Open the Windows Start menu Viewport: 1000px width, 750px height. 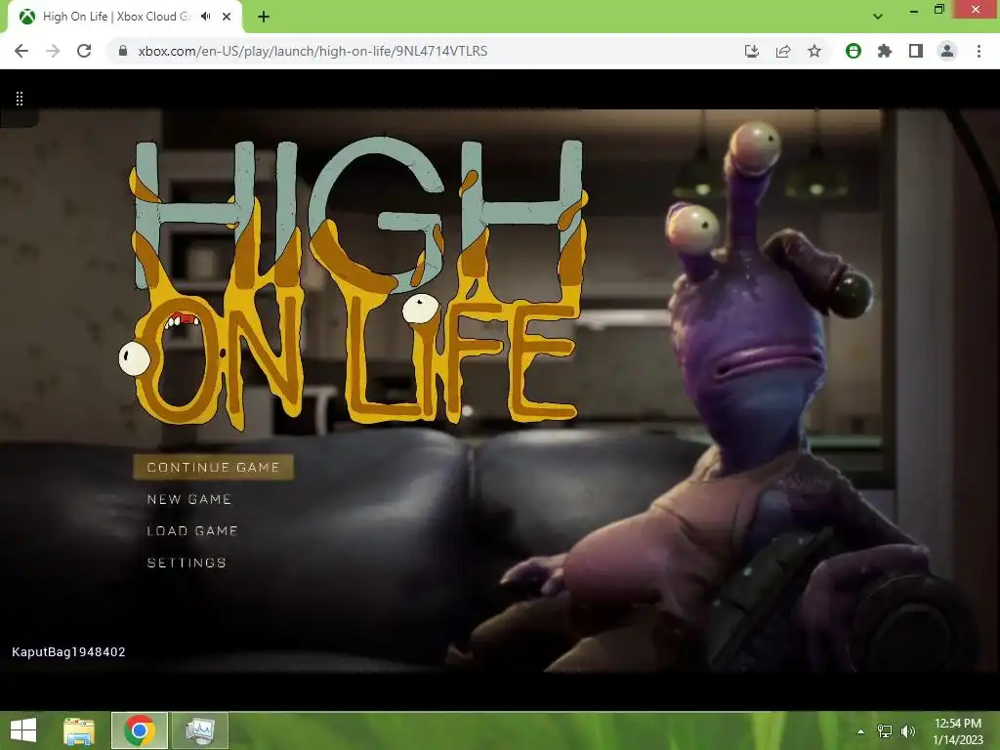click(23, 730)
